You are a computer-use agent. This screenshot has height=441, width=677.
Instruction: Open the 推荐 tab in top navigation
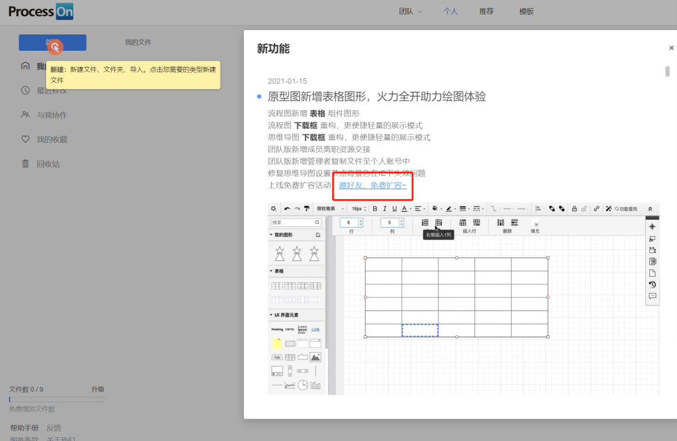click(486, 11)
